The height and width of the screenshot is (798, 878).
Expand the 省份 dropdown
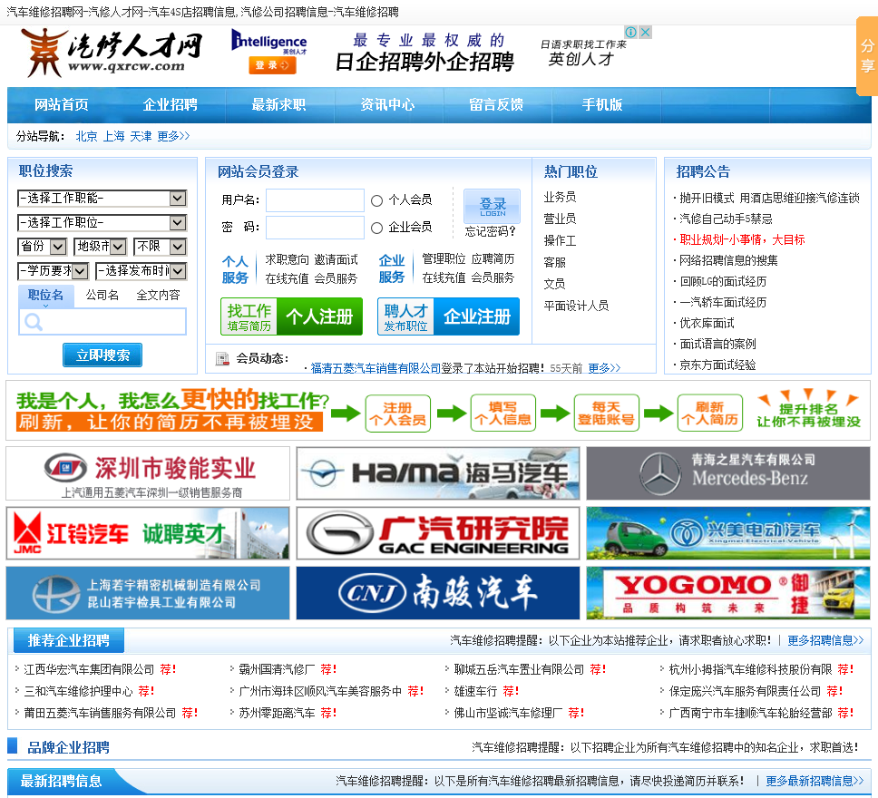tap(43, 247)
